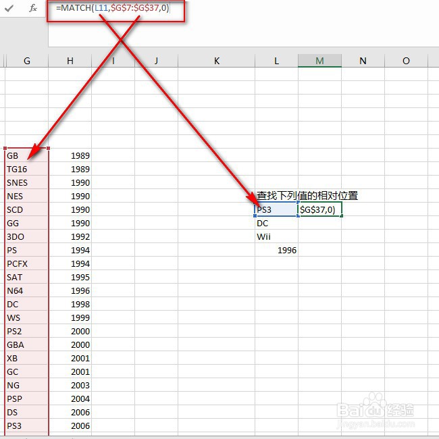Viewport: 439px width, 439px height.
Task: Select column H header
Action: click(x=70, y=61)
